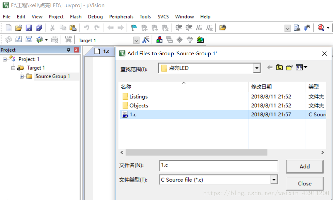Collapse the Project: 1 tree node

(5, 59)
